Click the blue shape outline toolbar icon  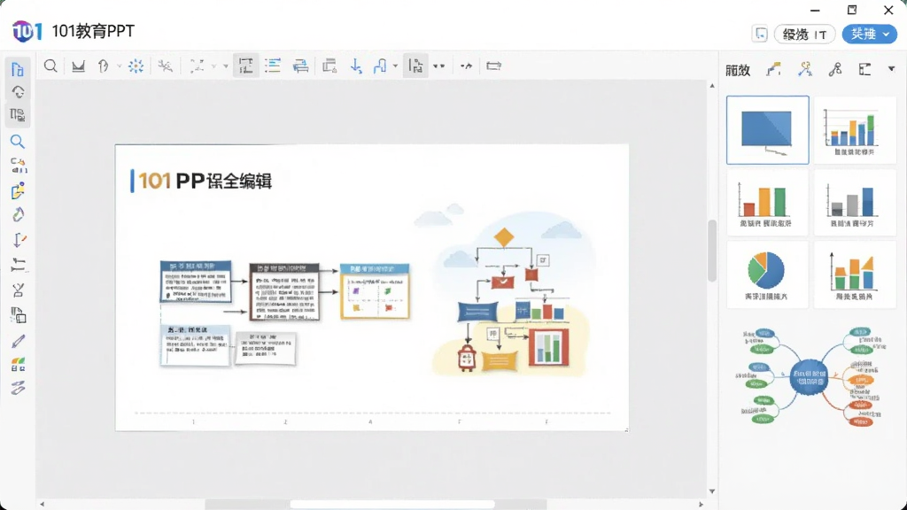(x=380, y=66)
